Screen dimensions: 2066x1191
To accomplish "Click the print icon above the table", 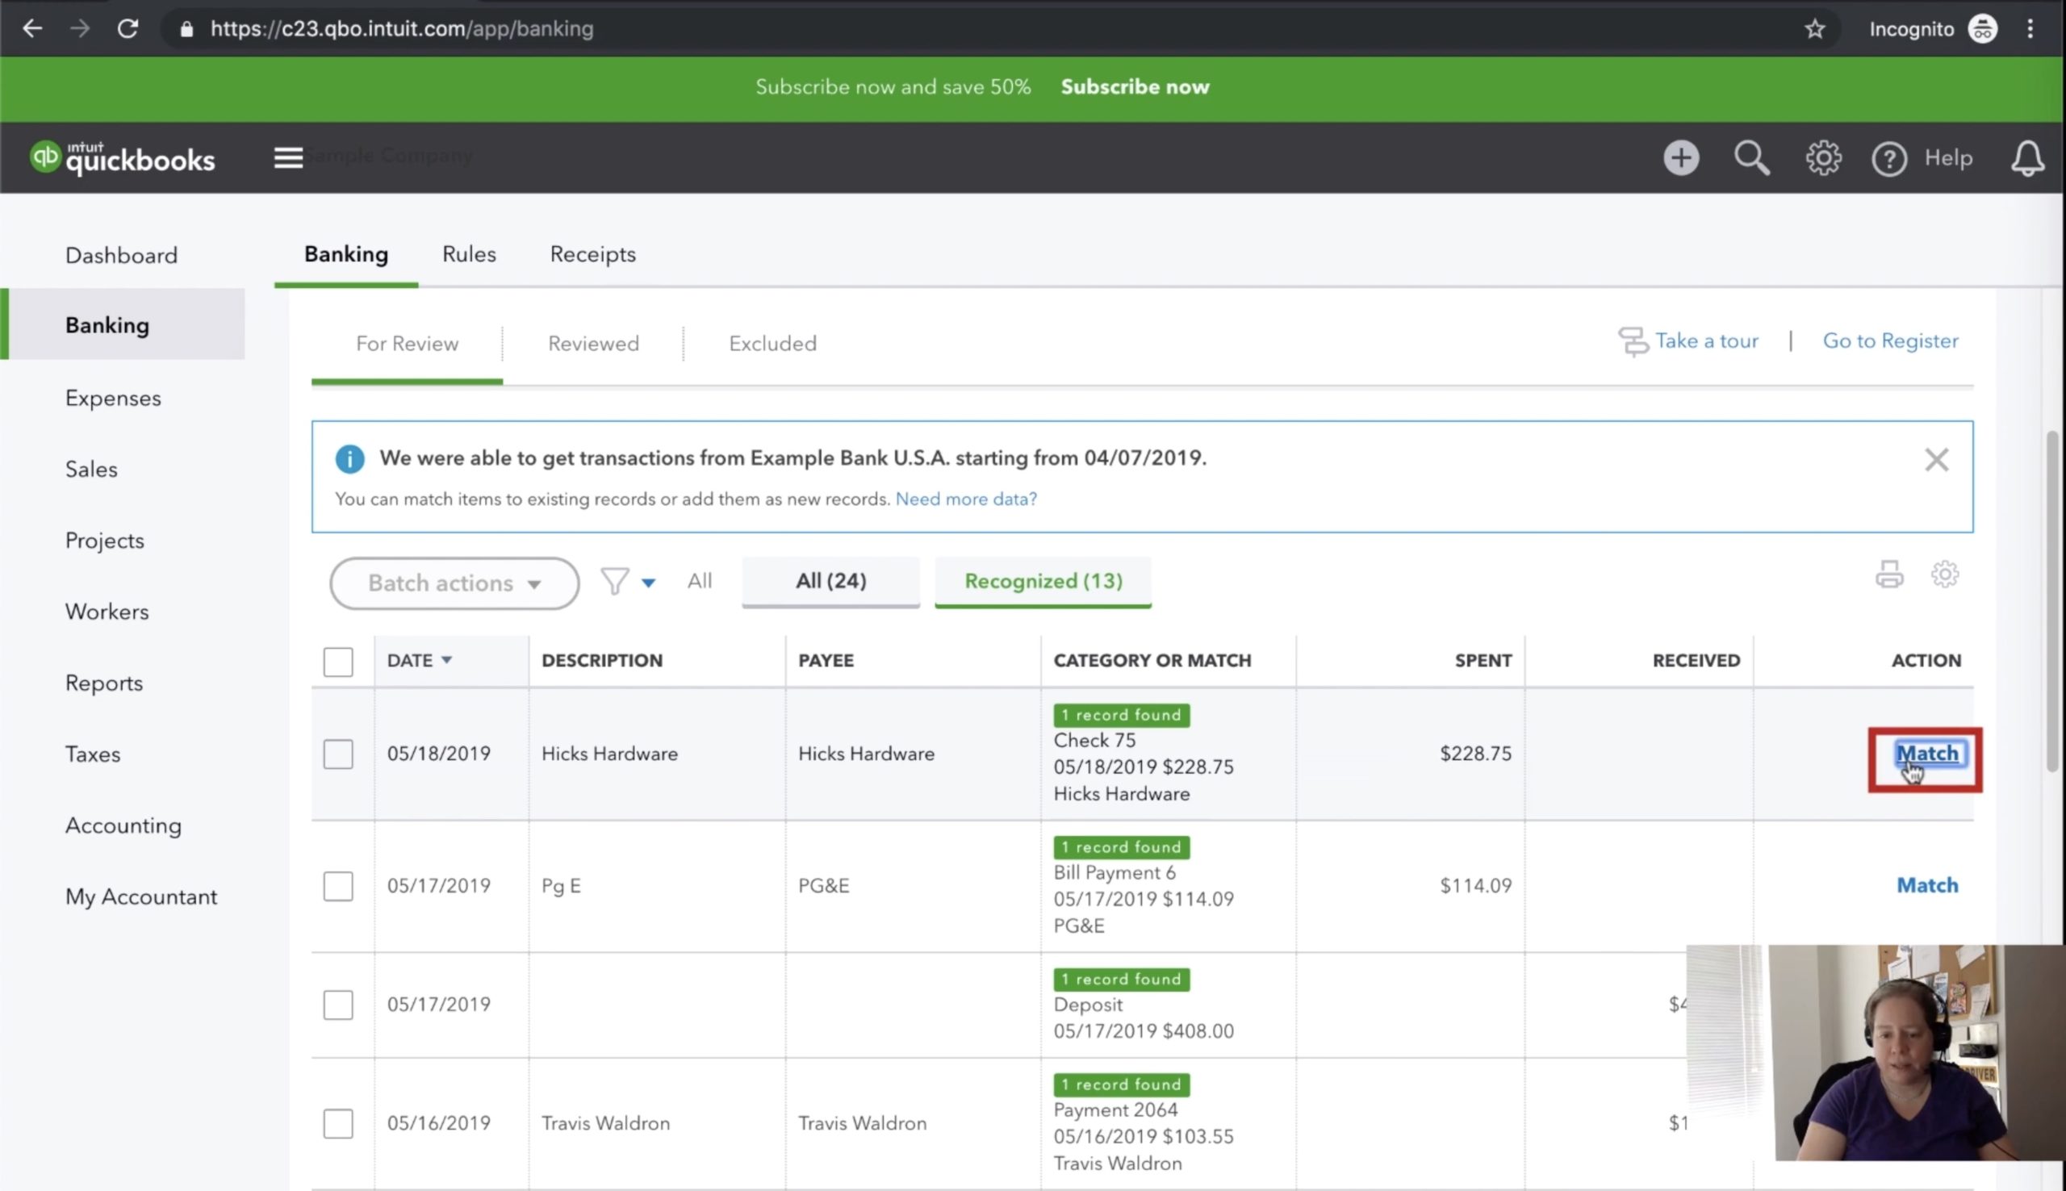I will coord(1888,575).
